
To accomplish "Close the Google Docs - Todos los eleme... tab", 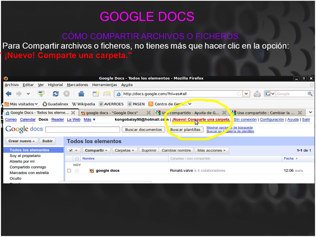I will click(73, 113).
